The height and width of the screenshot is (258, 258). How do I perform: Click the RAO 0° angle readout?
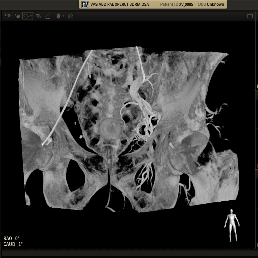pos(11,238)
